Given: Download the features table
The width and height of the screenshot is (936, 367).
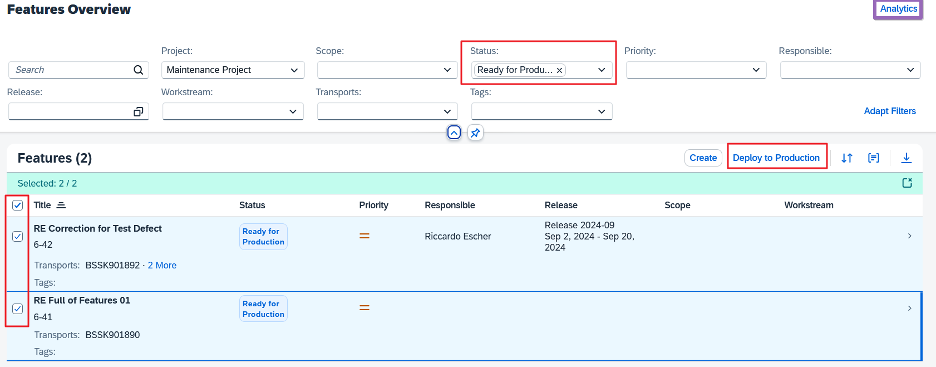Looking at the screenshot, I should [x=906, y=158].
